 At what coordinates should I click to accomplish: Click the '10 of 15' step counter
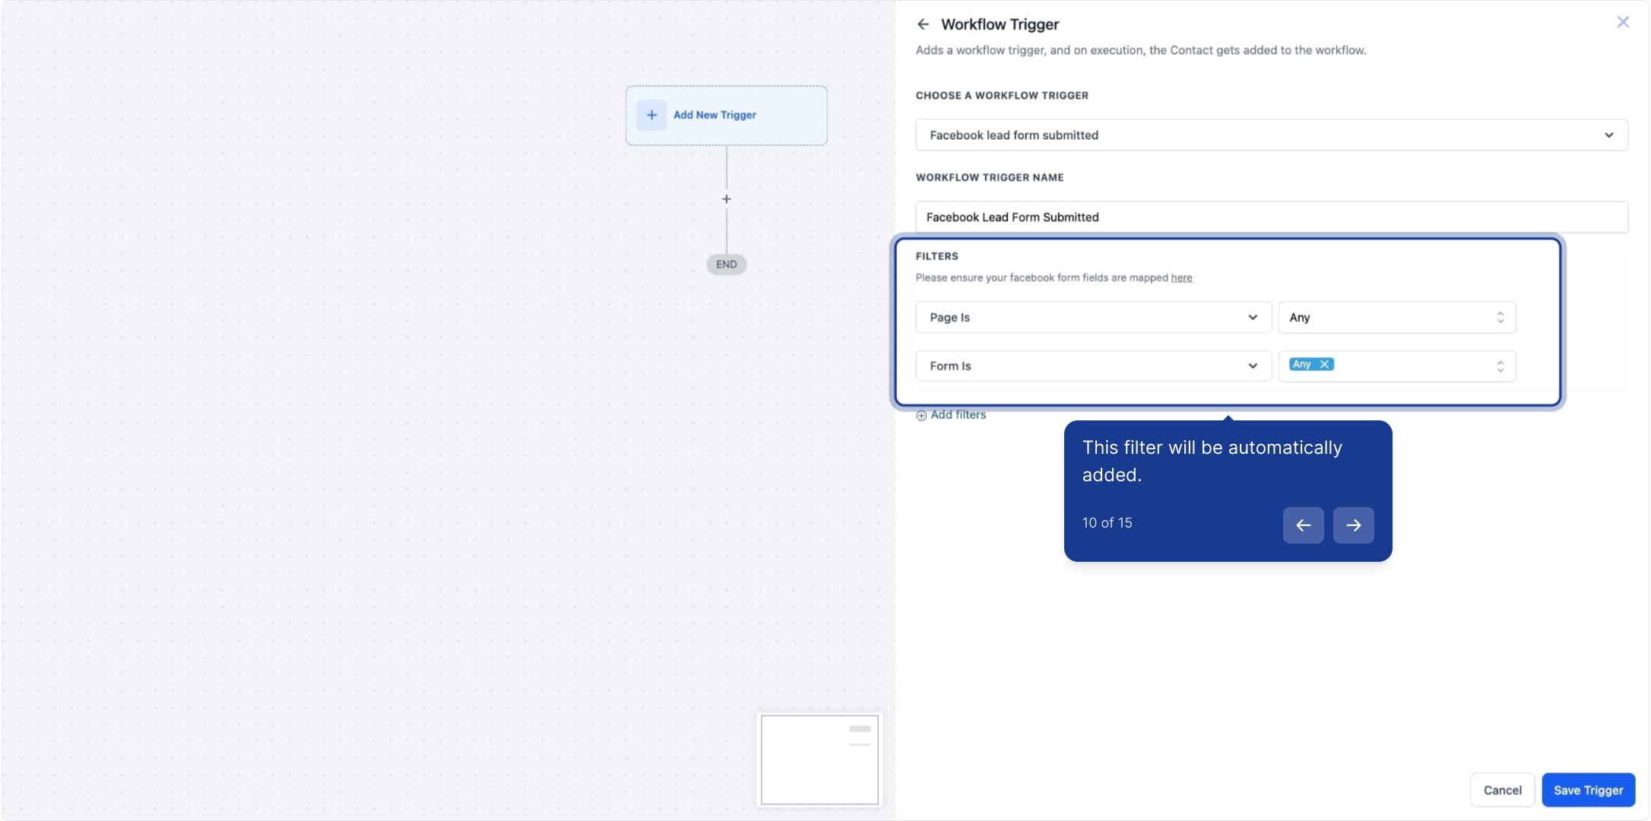[x=1107, y=523]
